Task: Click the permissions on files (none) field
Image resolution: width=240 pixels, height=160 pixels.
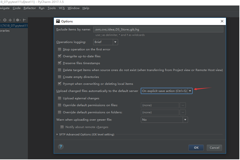Action: 160,105
